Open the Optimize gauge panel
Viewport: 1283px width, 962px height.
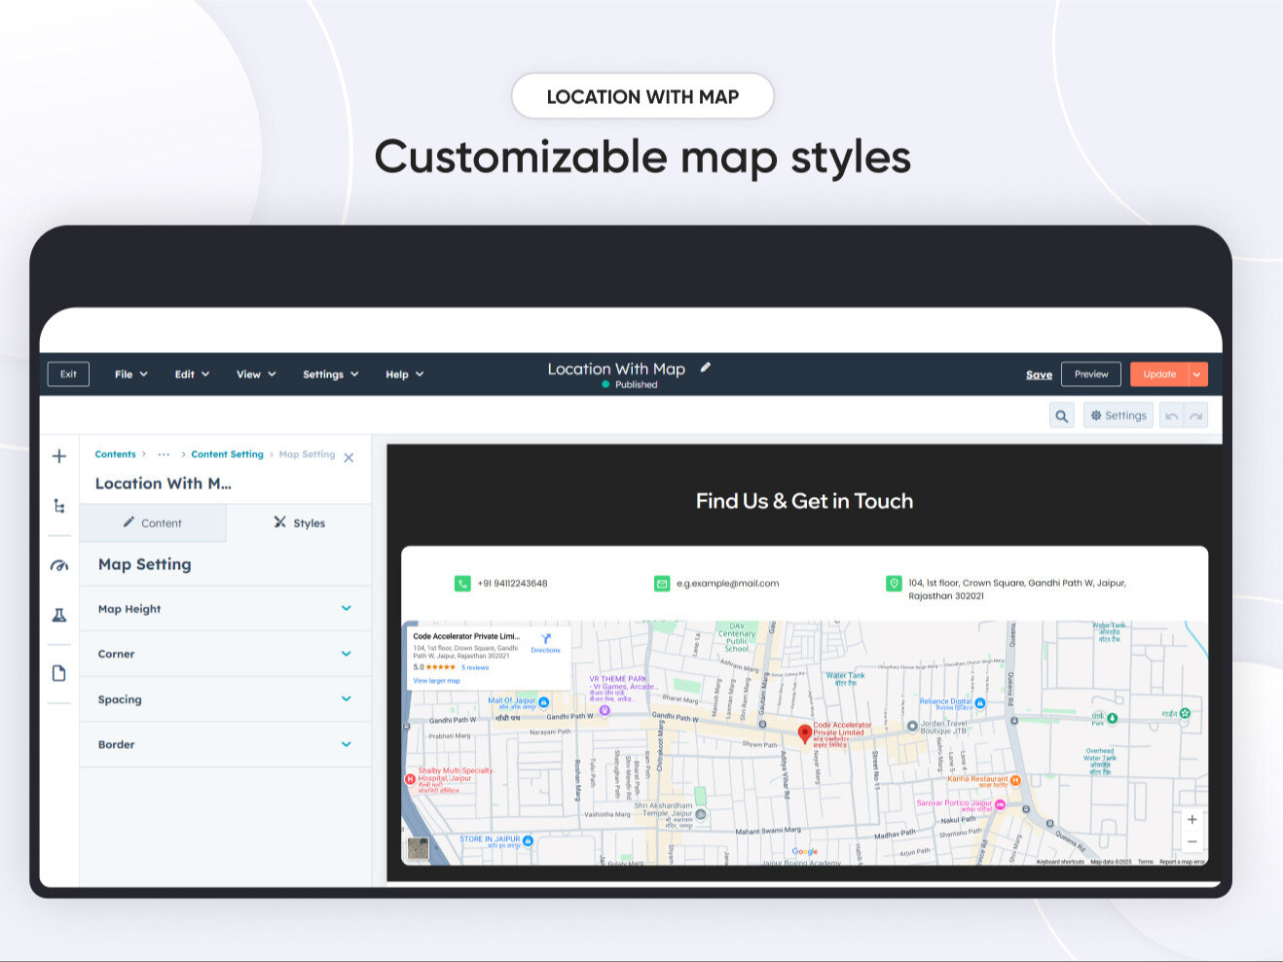point(58,564)
